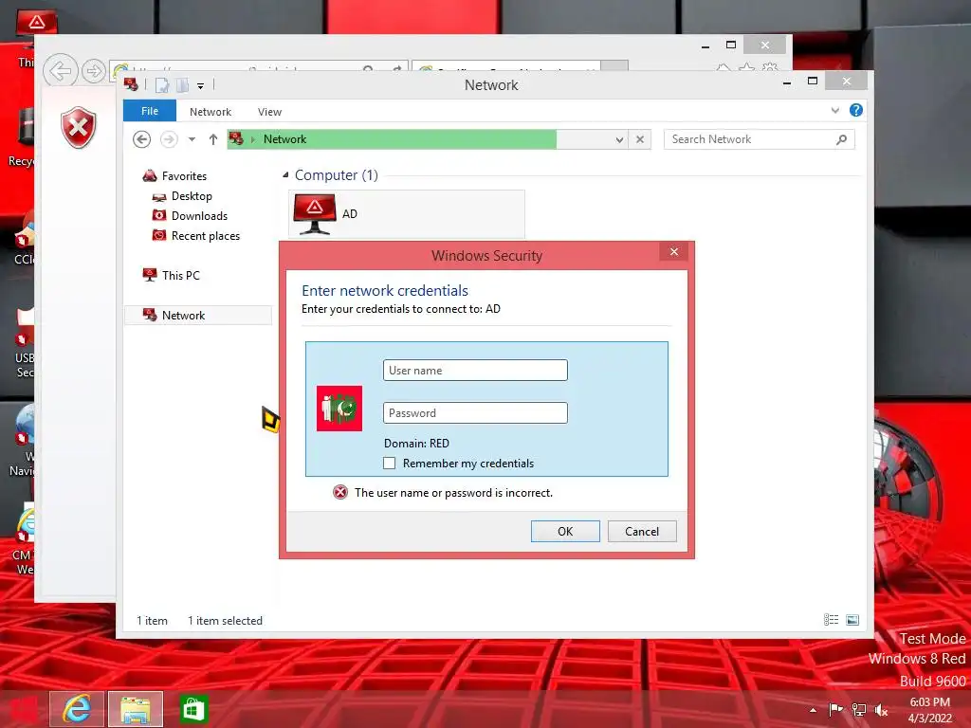Open the recent locations dropdown arrow
This screenshot has width=971, height=728.
[192, 139]
